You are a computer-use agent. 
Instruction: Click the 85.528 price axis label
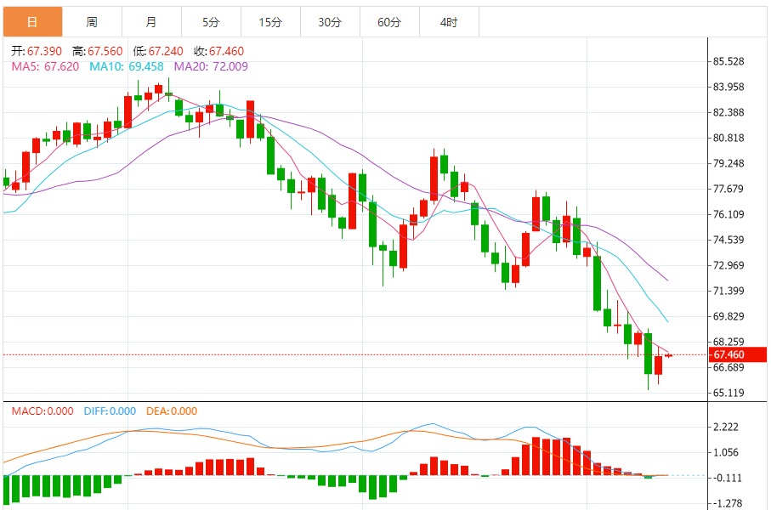click(x=728, y=61)
